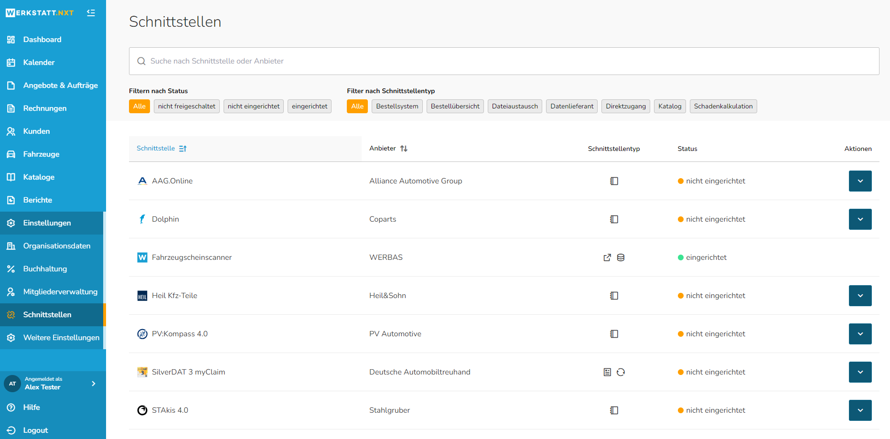Click the Kataloge book icon
Screen dimensions: 890x439
pyautogui.click(x=11, y=177)
